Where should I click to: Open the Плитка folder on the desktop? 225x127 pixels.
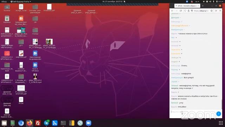[35, 31]
